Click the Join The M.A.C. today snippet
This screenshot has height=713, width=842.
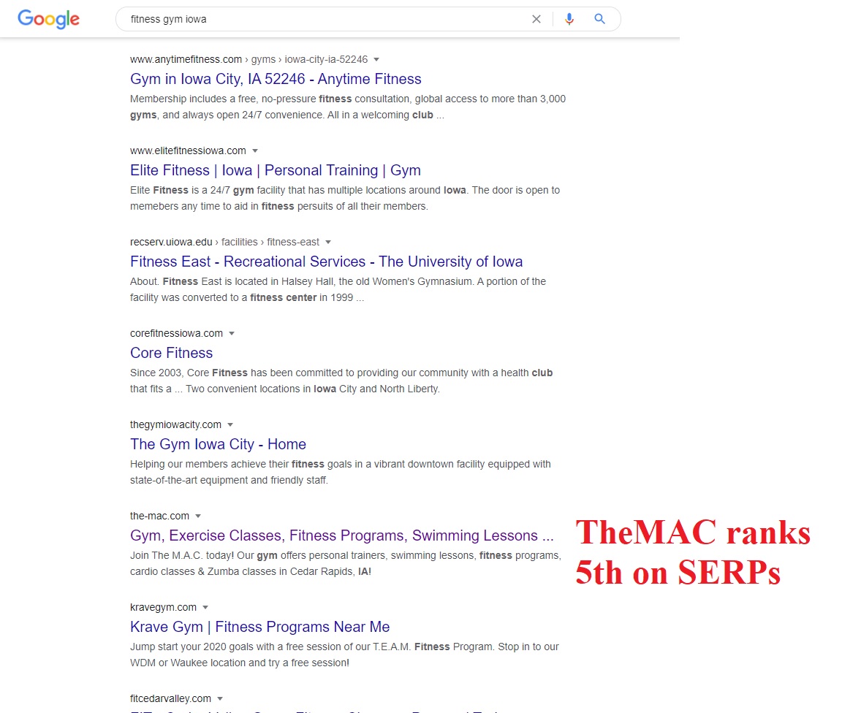pyautogui.click(x=345, y=563)
